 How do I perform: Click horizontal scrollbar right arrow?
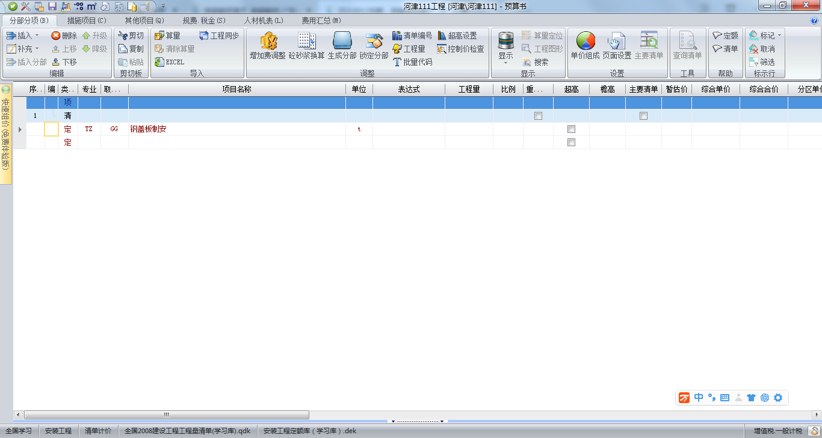[817, 415]
